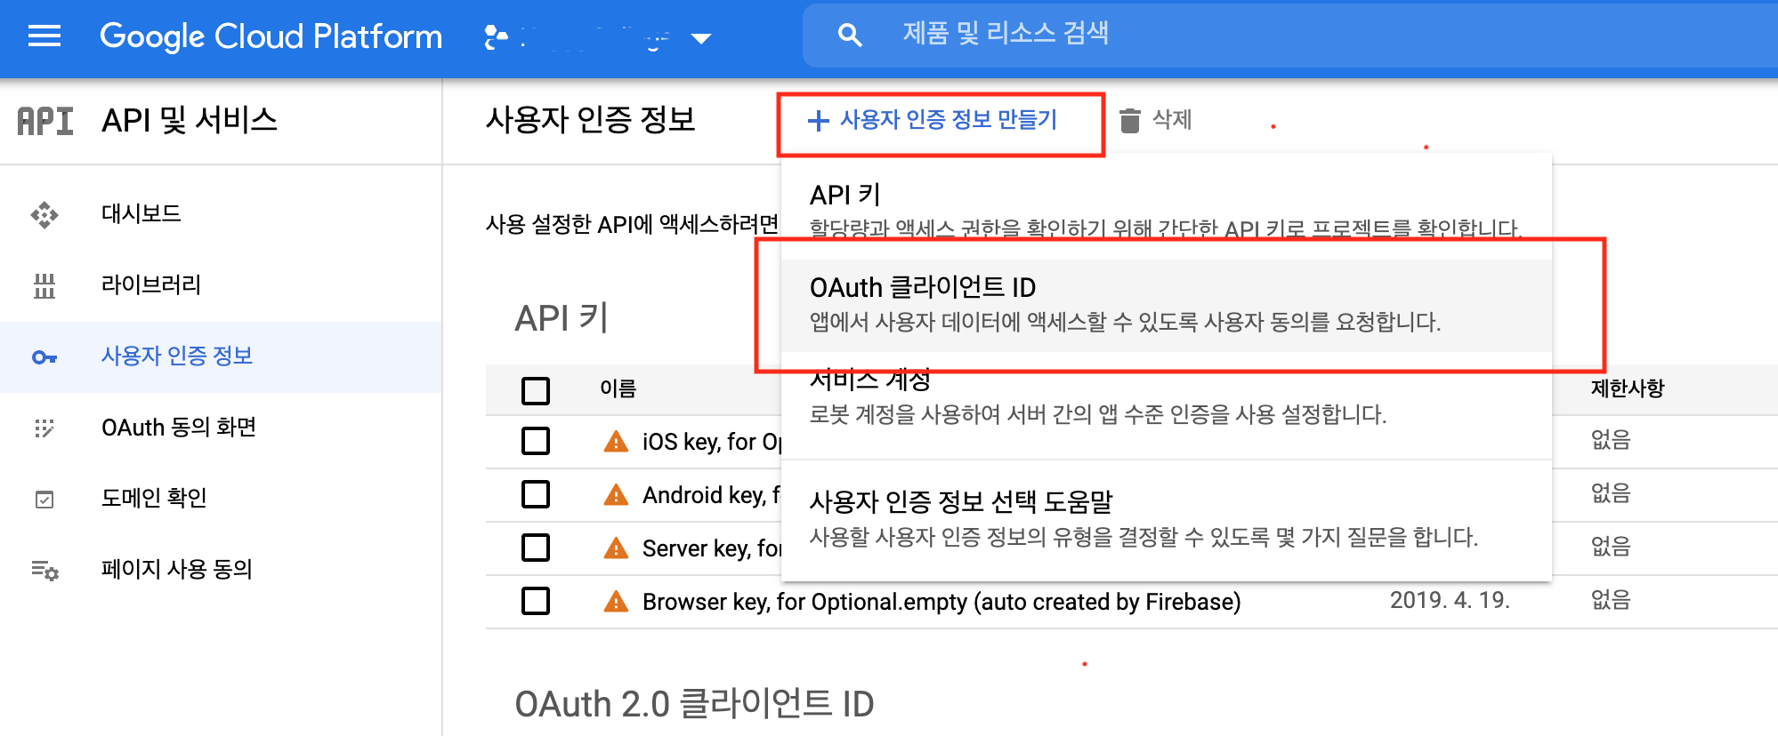This screenshot has width=1778, height=736.
Task: Choose API 키 from the dropdown menu
Action: point(1166,209)
